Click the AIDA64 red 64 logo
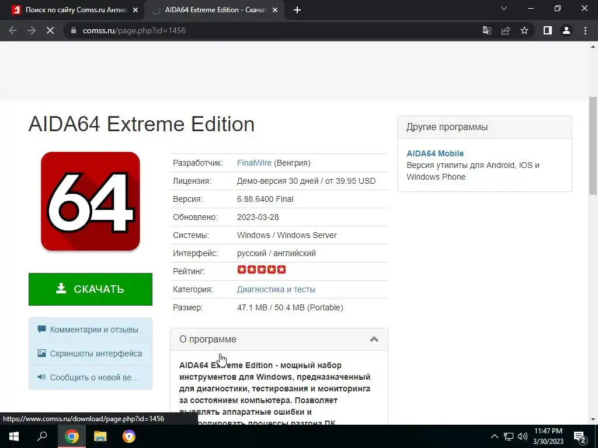 point(91,201)
